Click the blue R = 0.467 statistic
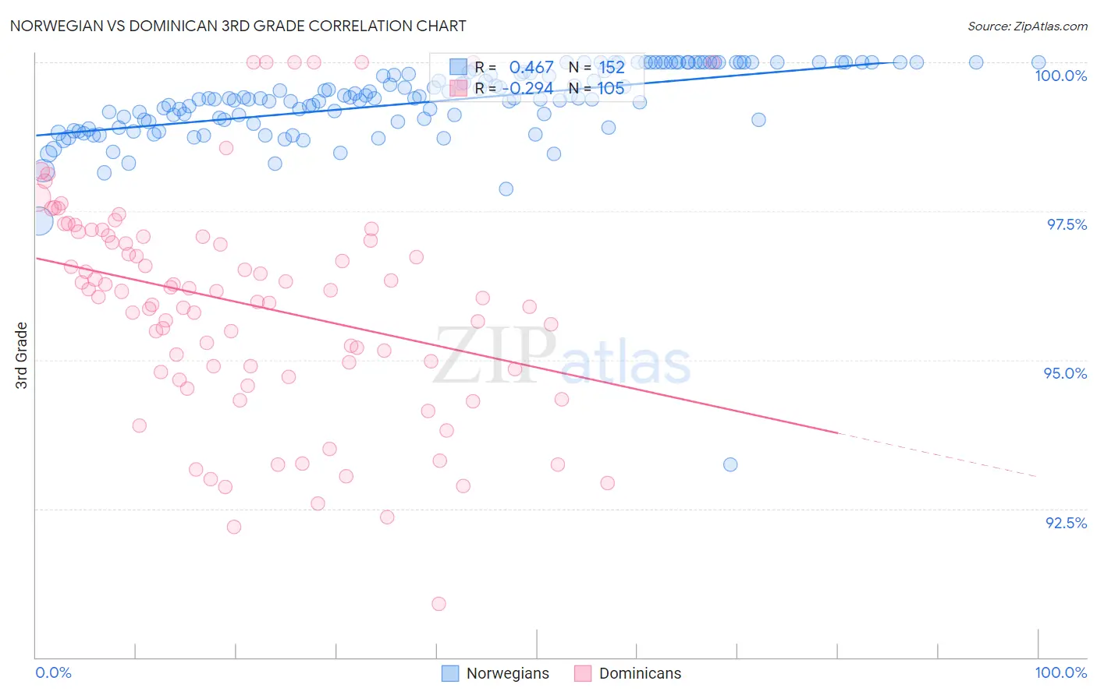The image size is (1097, 695). pyautogui.click(x=514, y=68)
